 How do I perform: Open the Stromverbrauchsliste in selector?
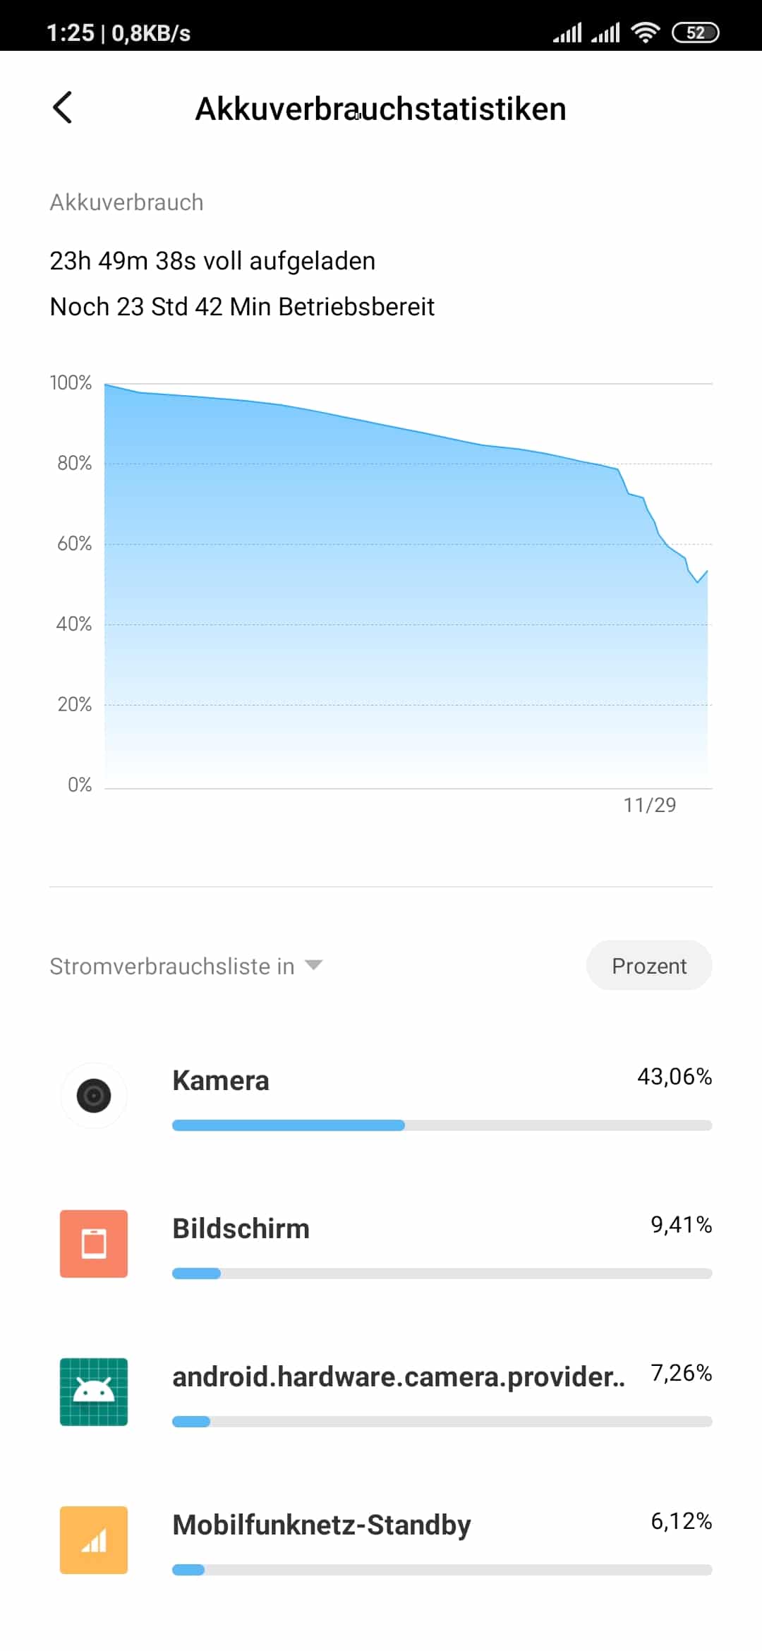tap(186, 966)
